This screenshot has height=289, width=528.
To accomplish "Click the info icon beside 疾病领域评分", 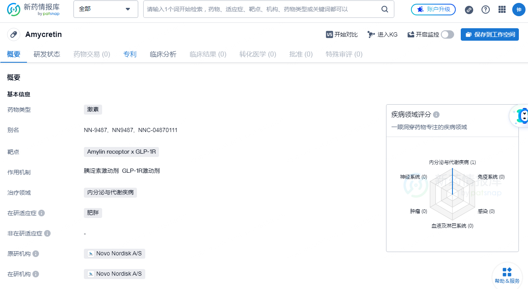I will click(x=436, y=114).
